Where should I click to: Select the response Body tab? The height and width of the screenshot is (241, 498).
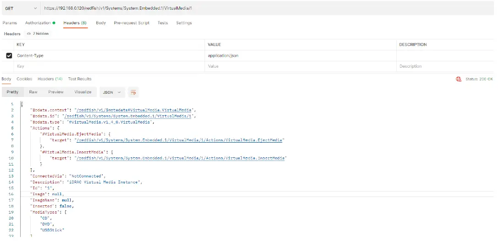tap(6, 79)
